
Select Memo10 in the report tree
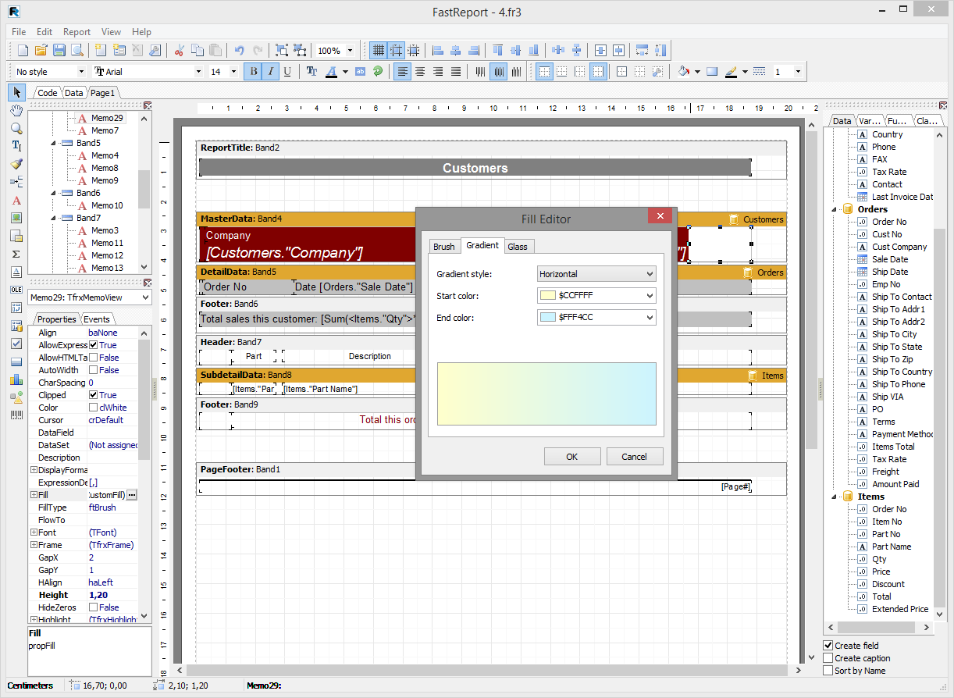(x=107, y=205)
